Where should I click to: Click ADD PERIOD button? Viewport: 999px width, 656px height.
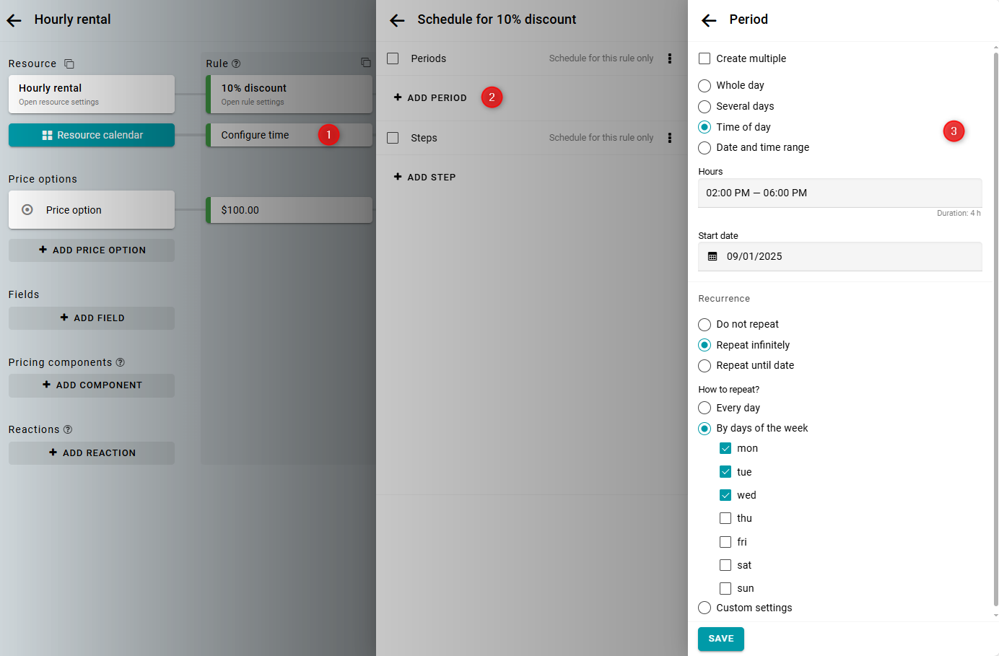pos(431,97)
